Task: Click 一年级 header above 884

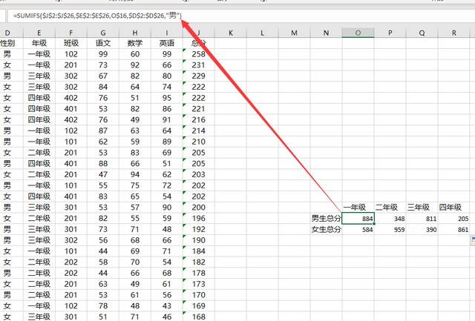Action: click(358, 208)
